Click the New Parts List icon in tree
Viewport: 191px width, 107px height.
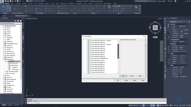pos(9,63)
